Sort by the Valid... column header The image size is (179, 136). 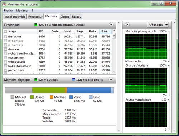pos(69,31)
